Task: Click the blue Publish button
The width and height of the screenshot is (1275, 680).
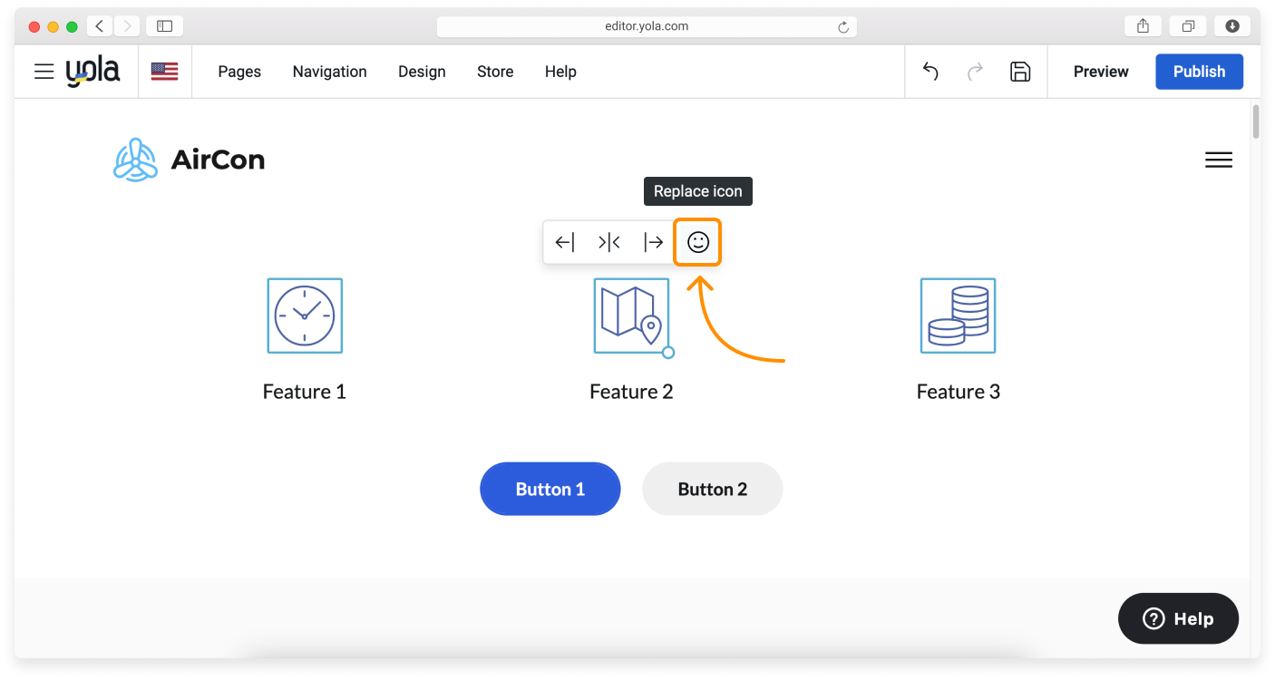Action: click(1199, 72)
